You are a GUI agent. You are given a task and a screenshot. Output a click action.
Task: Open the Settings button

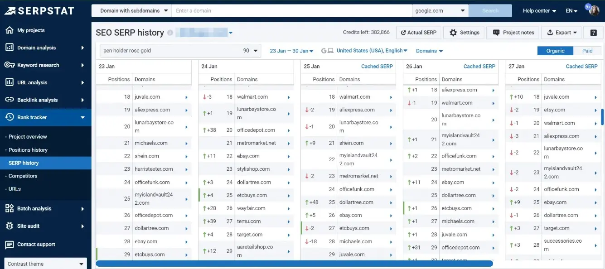(464, 33)
